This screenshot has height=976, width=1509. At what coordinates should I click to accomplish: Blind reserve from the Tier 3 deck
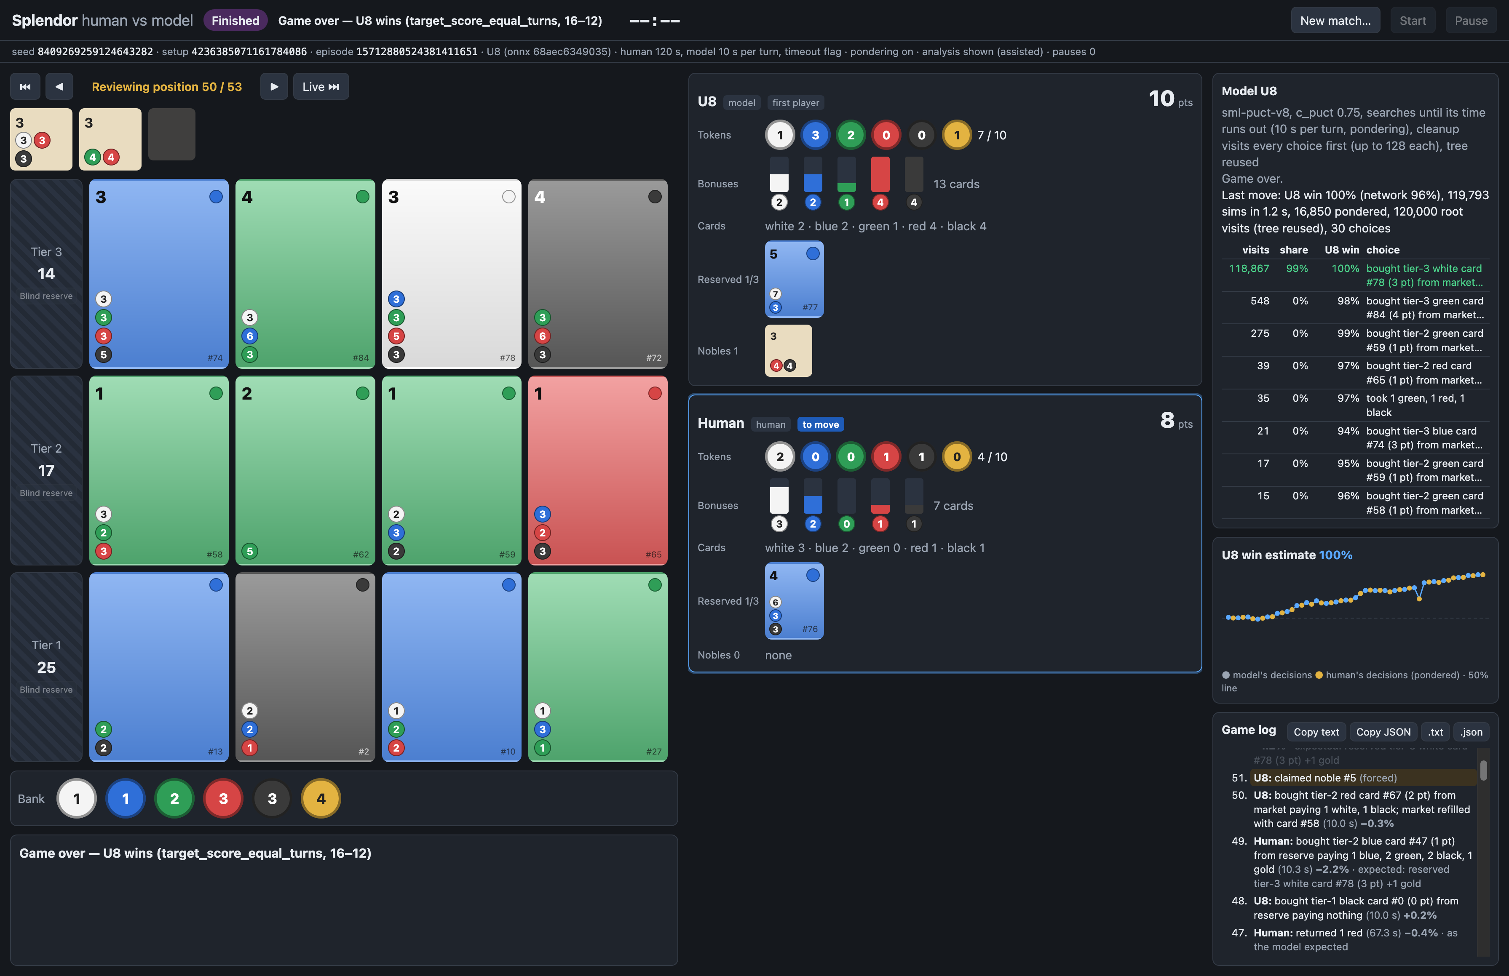coord(46,274)
